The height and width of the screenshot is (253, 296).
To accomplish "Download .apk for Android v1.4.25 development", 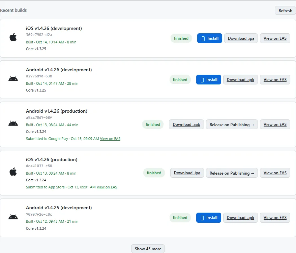I will [240, 218].
